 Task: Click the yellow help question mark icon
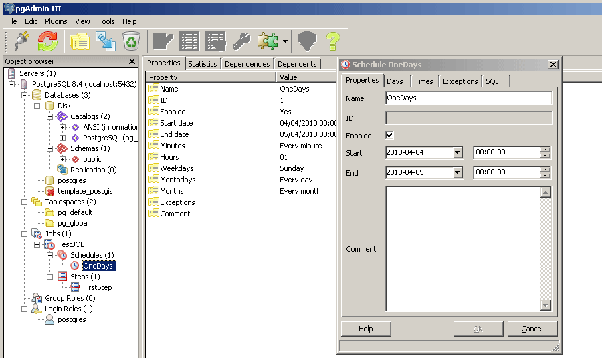click(x=333, y=41)
